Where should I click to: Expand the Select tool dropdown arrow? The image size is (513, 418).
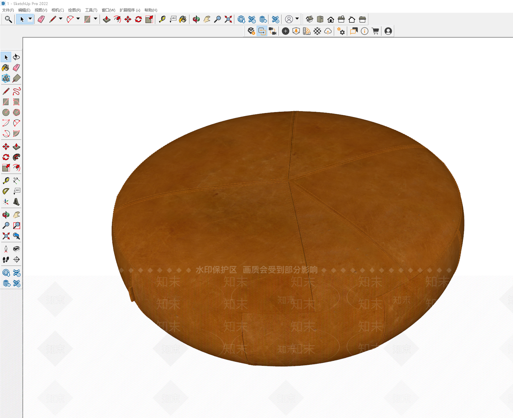[x=30, y=19]
